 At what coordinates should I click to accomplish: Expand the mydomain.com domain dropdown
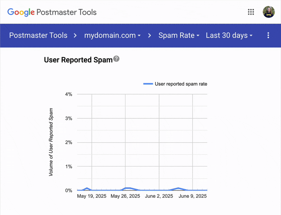click(x=112, y=35)
